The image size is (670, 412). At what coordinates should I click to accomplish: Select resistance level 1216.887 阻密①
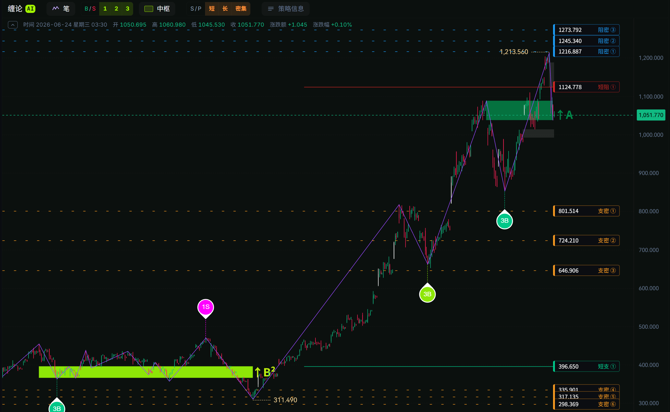point(586,51)
